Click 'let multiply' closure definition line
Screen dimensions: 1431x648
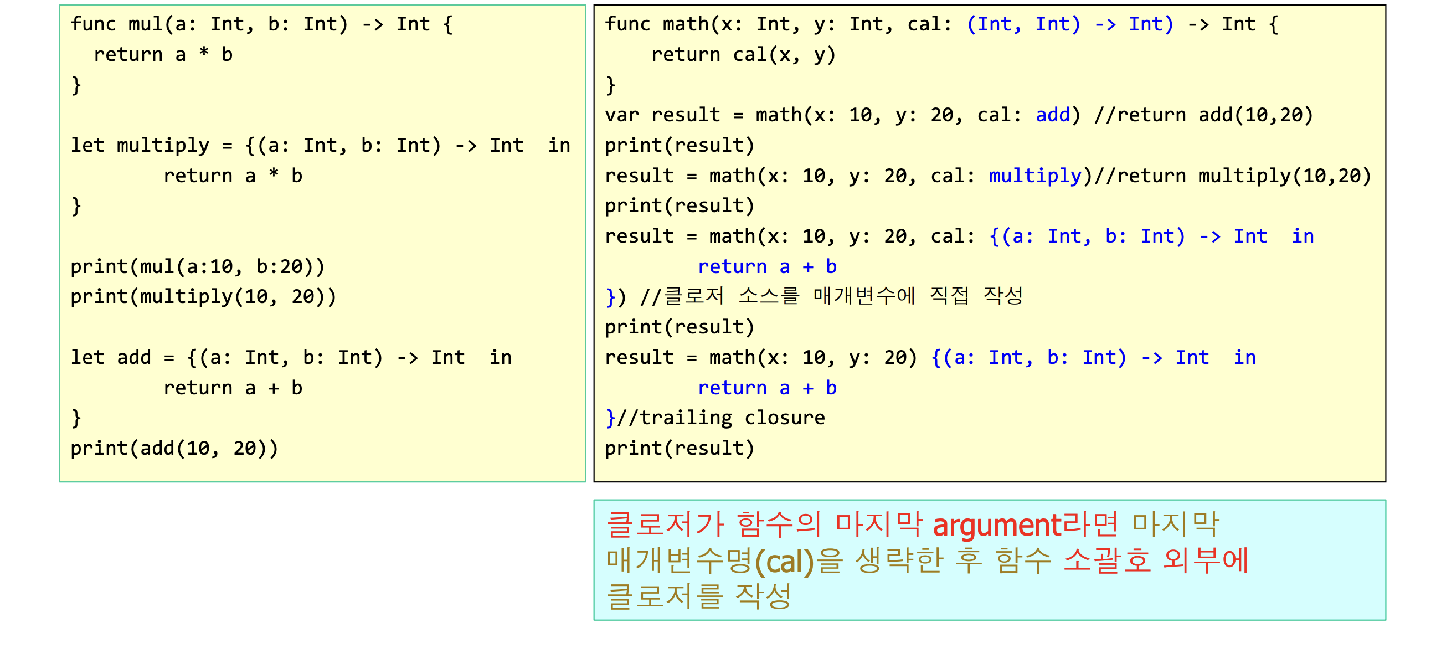tap(320, 146)
